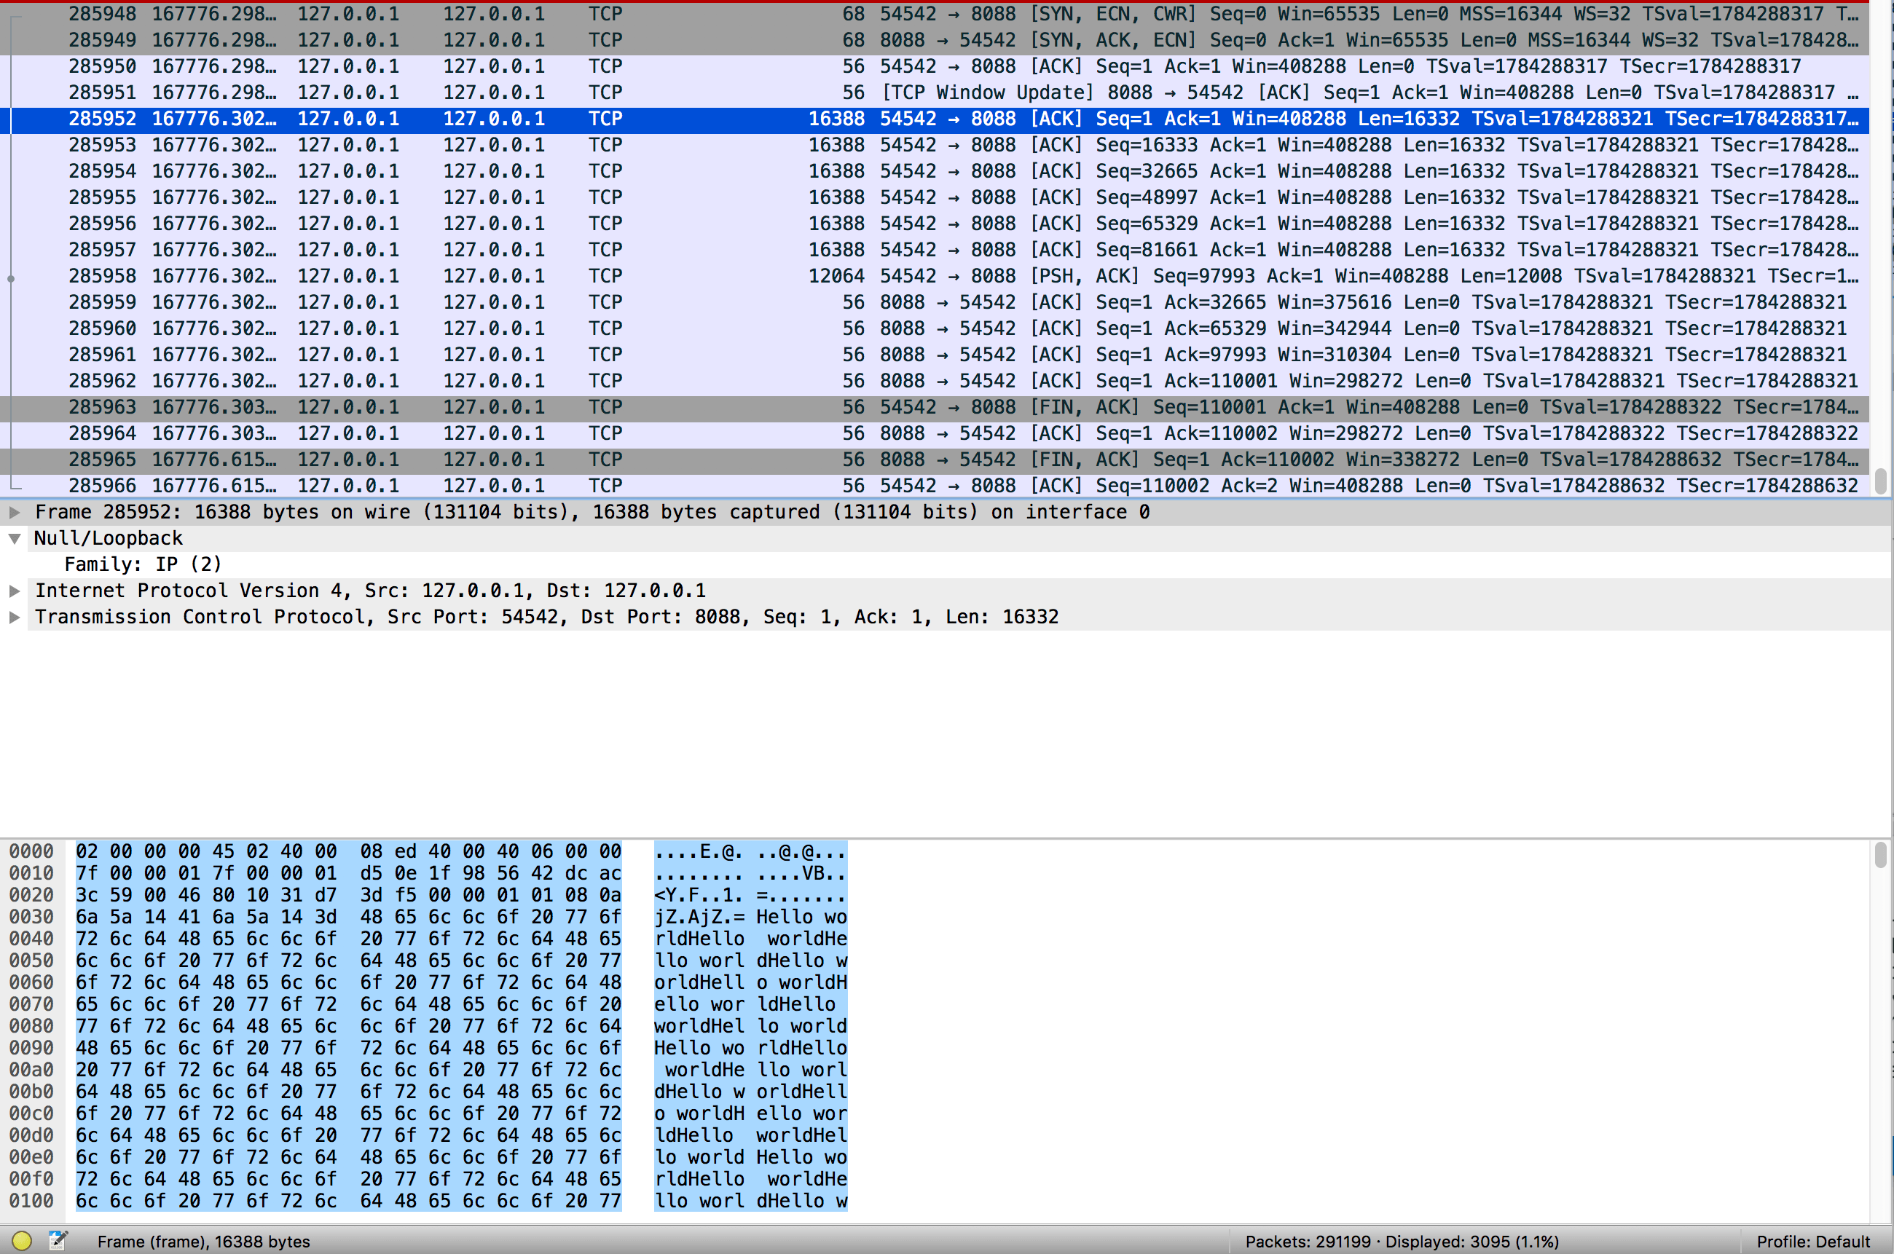Select the FIN, ACK packet 285963

point(560,407)
